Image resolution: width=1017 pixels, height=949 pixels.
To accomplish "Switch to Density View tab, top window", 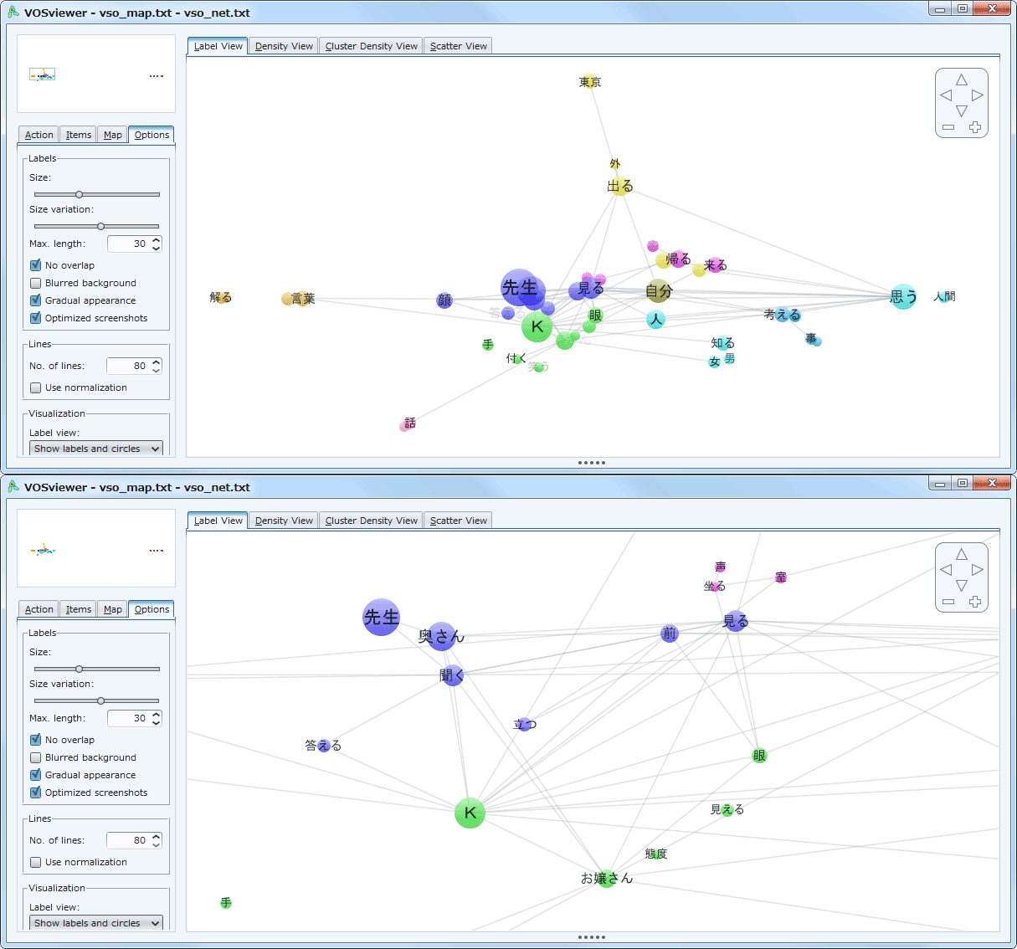I will tap(284, 46).
